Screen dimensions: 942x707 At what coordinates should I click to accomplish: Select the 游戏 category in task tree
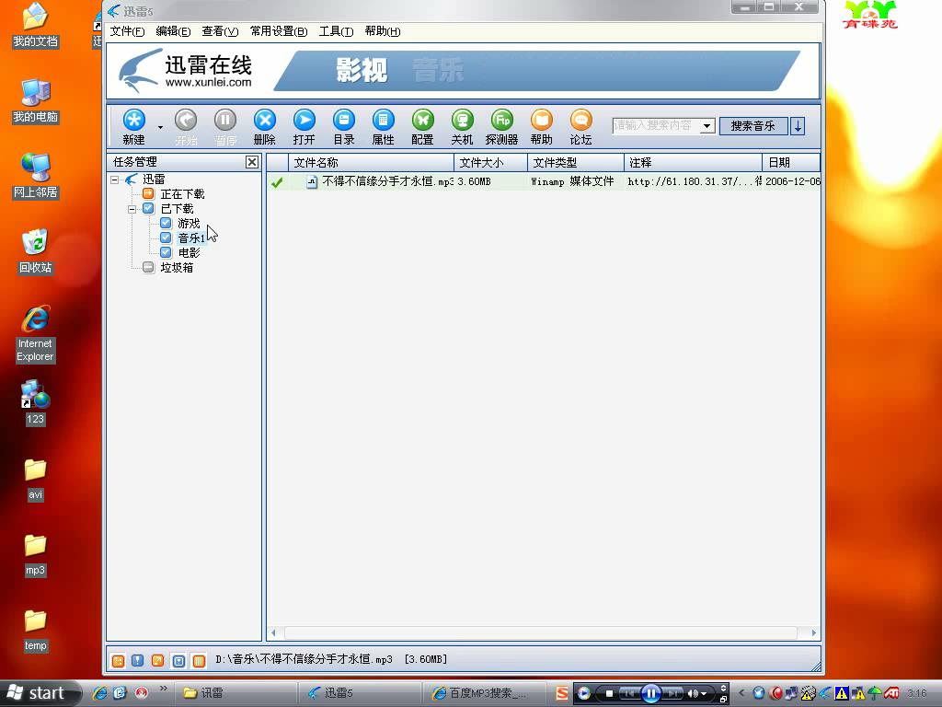188,223
